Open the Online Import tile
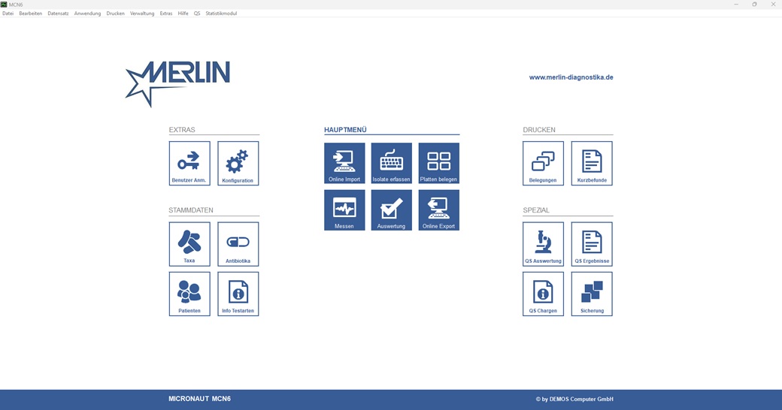The width and height of the screenshot is (782, 410). coord(344,163)
